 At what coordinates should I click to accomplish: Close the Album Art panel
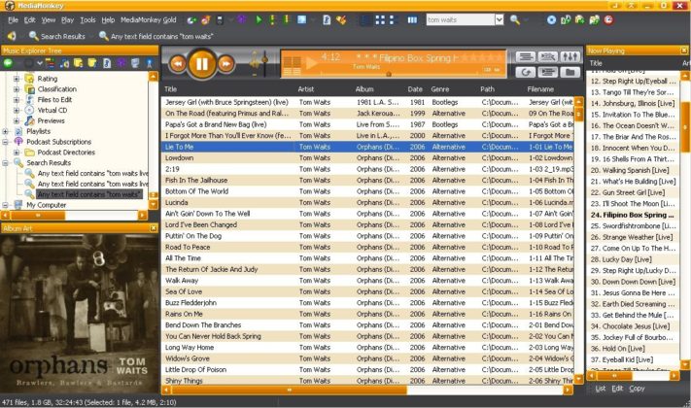point(153,227)
